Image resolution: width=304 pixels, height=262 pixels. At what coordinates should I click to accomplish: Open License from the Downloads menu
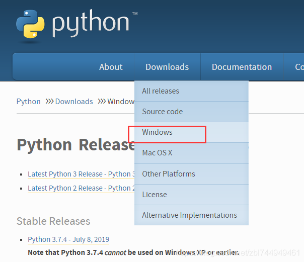191,195
